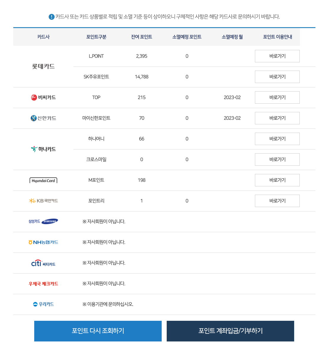The image size is (321, 358).
Task: Open 바로가기 for 크로스마일 row
Action: 277,160
